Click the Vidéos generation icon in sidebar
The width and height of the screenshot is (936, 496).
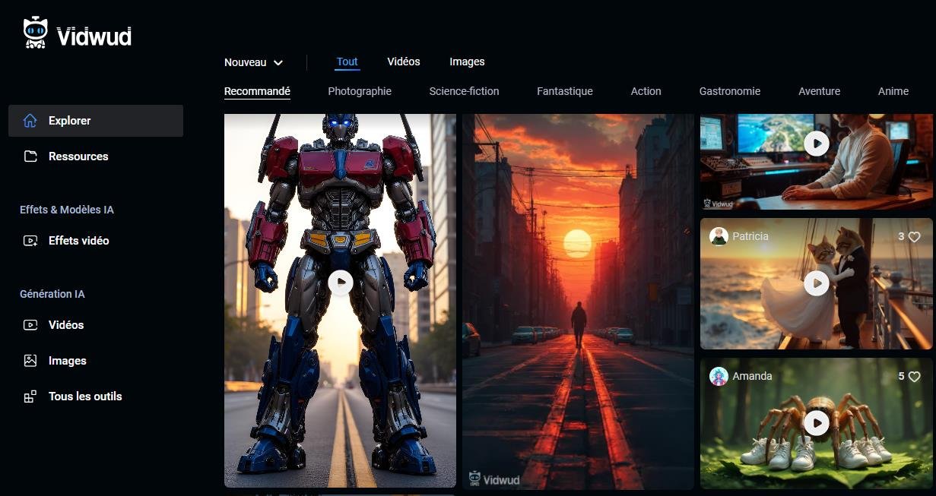30,325
